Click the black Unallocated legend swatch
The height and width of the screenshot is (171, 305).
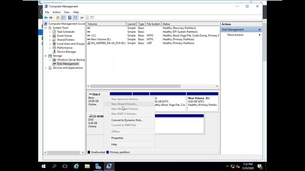[89, 152]
